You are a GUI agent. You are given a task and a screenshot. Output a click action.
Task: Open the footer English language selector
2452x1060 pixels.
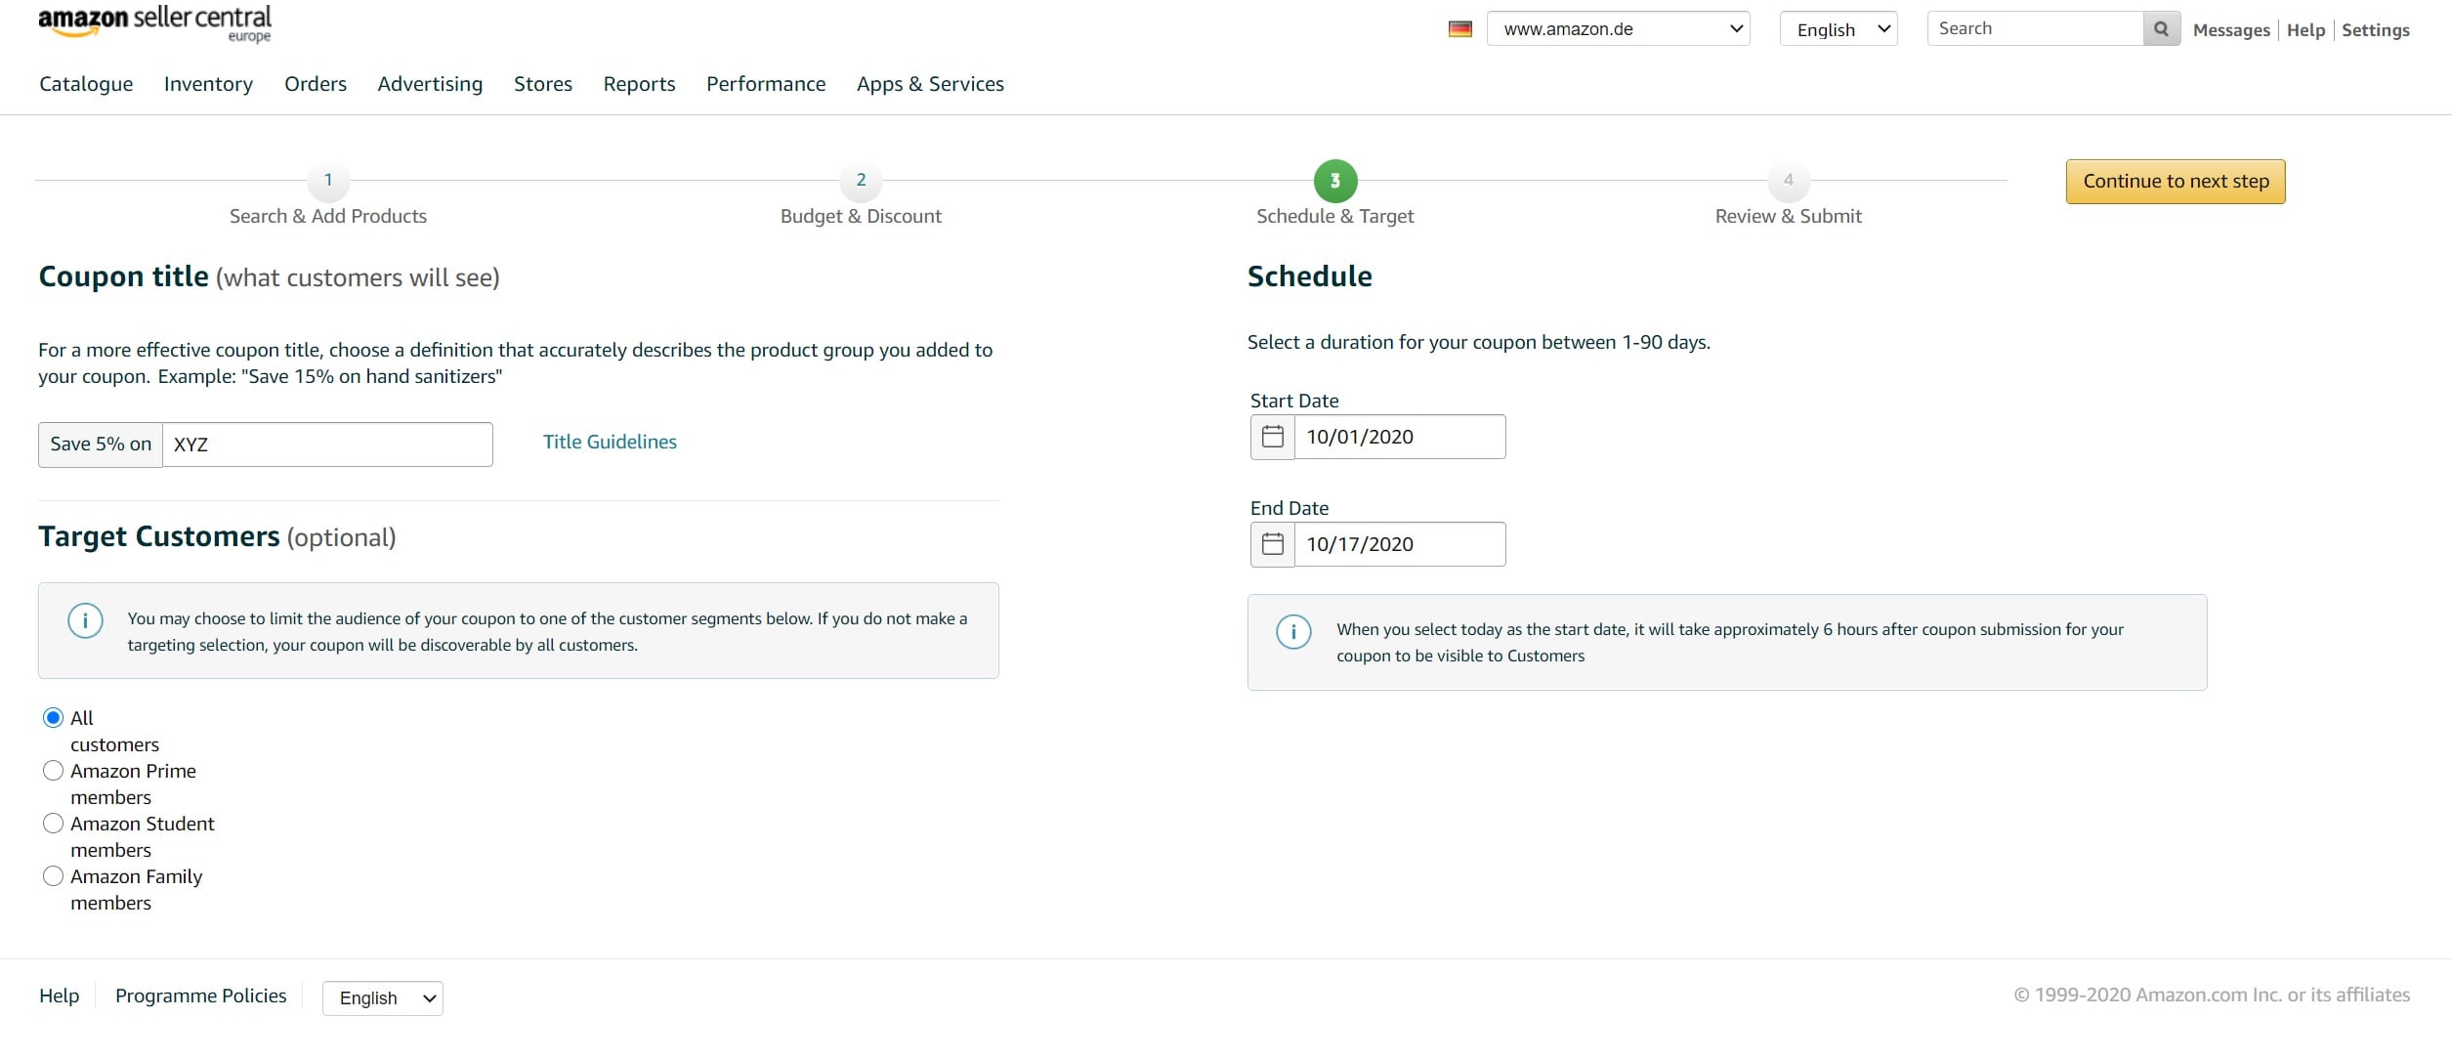pyautogui.click(x=382, y=997)
